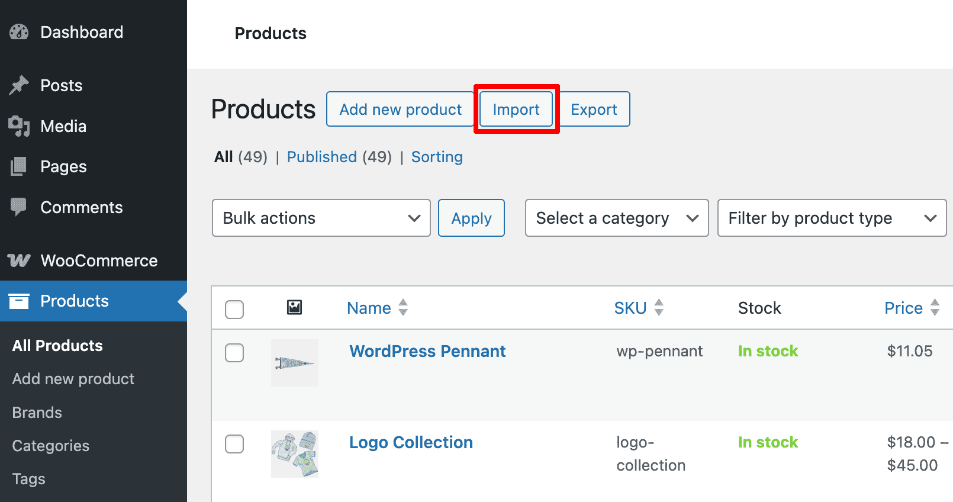Image resolution: width=953 pixels, height=502 pixels.
Task: Click the Apply button
Action: click(471, 218)
